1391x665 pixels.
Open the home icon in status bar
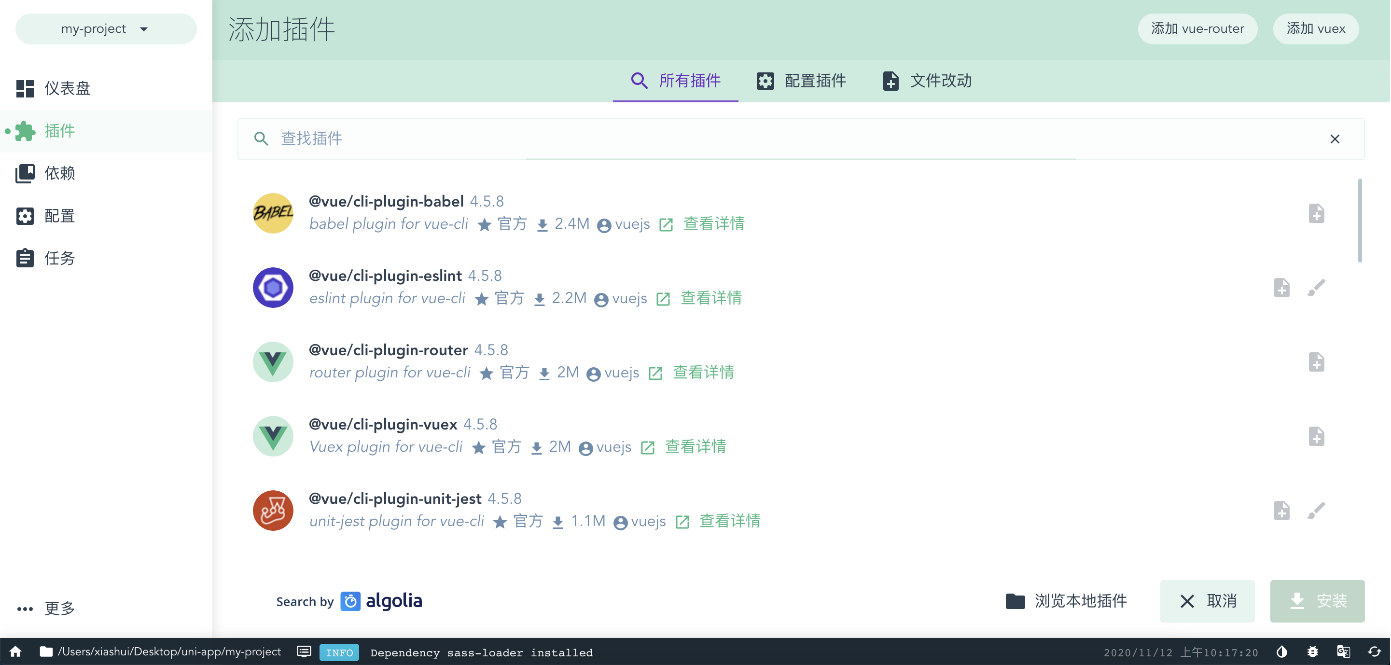click(x=15, y=651)
